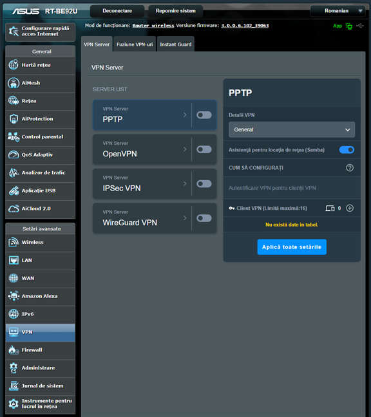The image size is (371, 417).
Task: Open the Firewall flame icon
Action: pyautogui.click(x=14, y=350)
